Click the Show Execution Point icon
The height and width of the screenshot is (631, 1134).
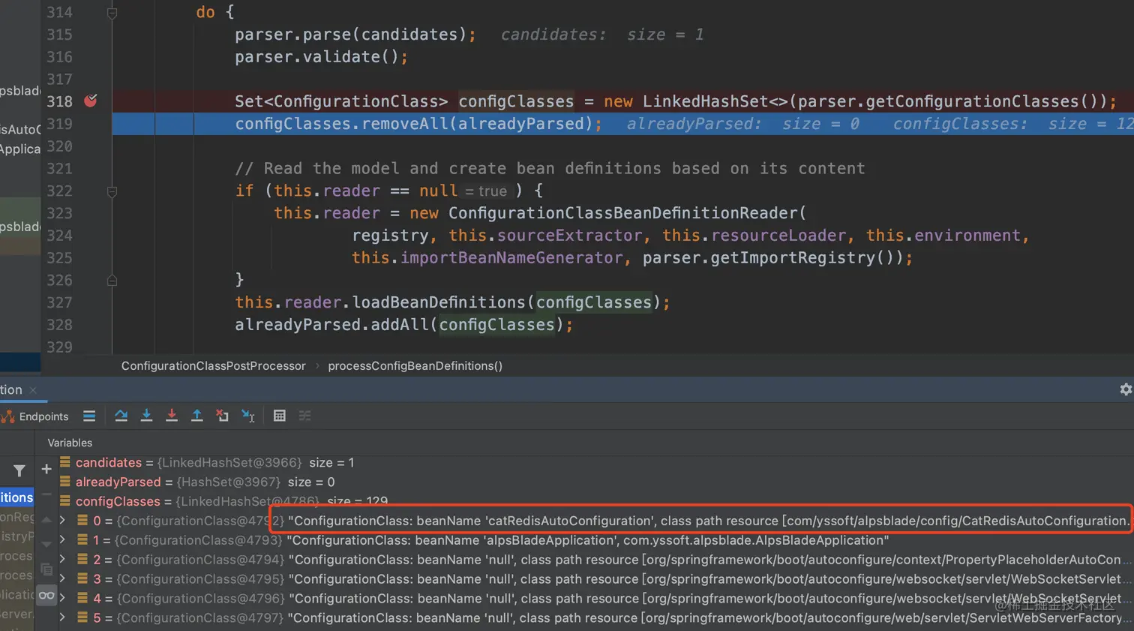coord(89,416)
